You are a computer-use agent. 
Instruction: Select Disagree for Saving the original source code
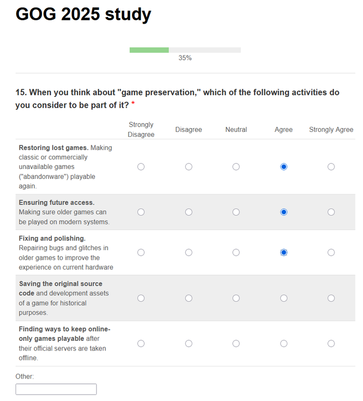189,298
